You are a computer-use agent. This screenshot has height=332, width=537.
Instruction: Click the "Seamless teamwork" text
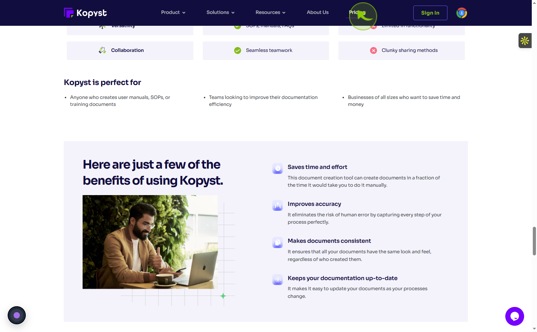(x=269, y=51)
